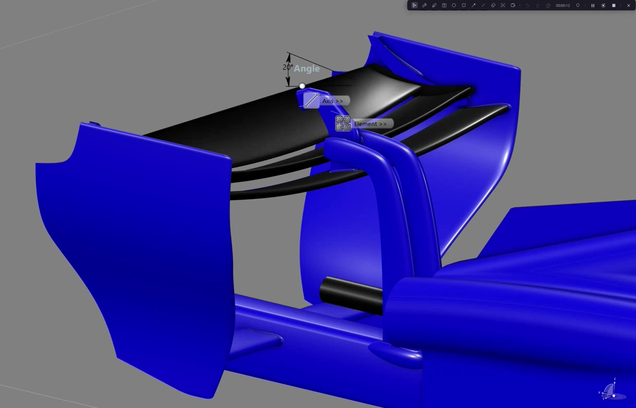This screenshot has width=636, height=408.
Task: Stop the screen recording
Action: pyautogui.click(x=613, y=5)
